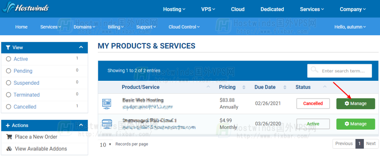The height and width of the screenshot is (158, 380).
Task: Go to Next page
Action: [x=371, y=144]
